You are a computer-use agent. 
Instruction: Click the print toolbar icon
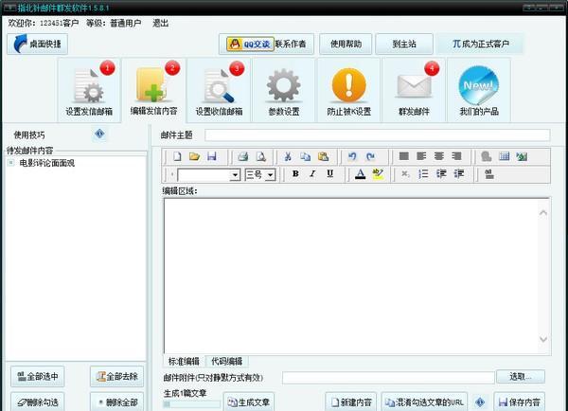[243, 156]
